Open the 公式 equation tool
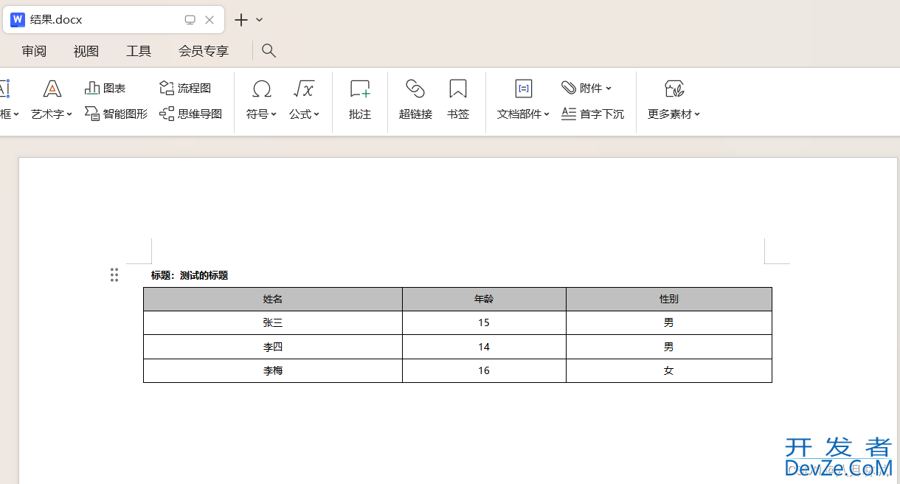 coord(304,100)
